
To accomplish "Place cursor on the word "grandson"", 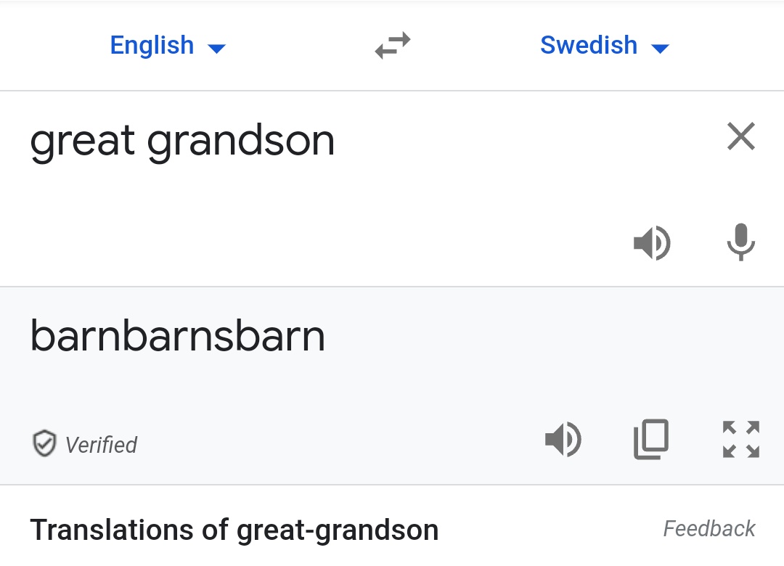I will 241,141.
